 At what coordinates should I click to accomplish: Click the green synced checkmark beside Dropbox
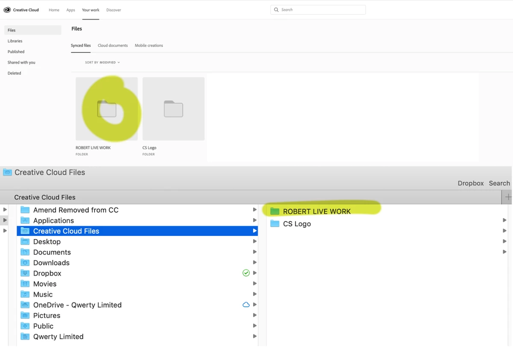coord(246,273)
